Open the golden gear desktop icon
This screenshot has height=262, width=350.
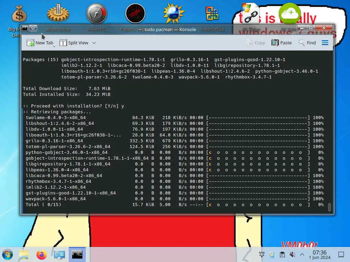58,13
